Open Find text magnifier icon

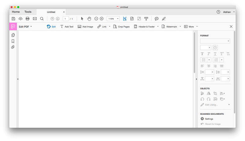42,19
